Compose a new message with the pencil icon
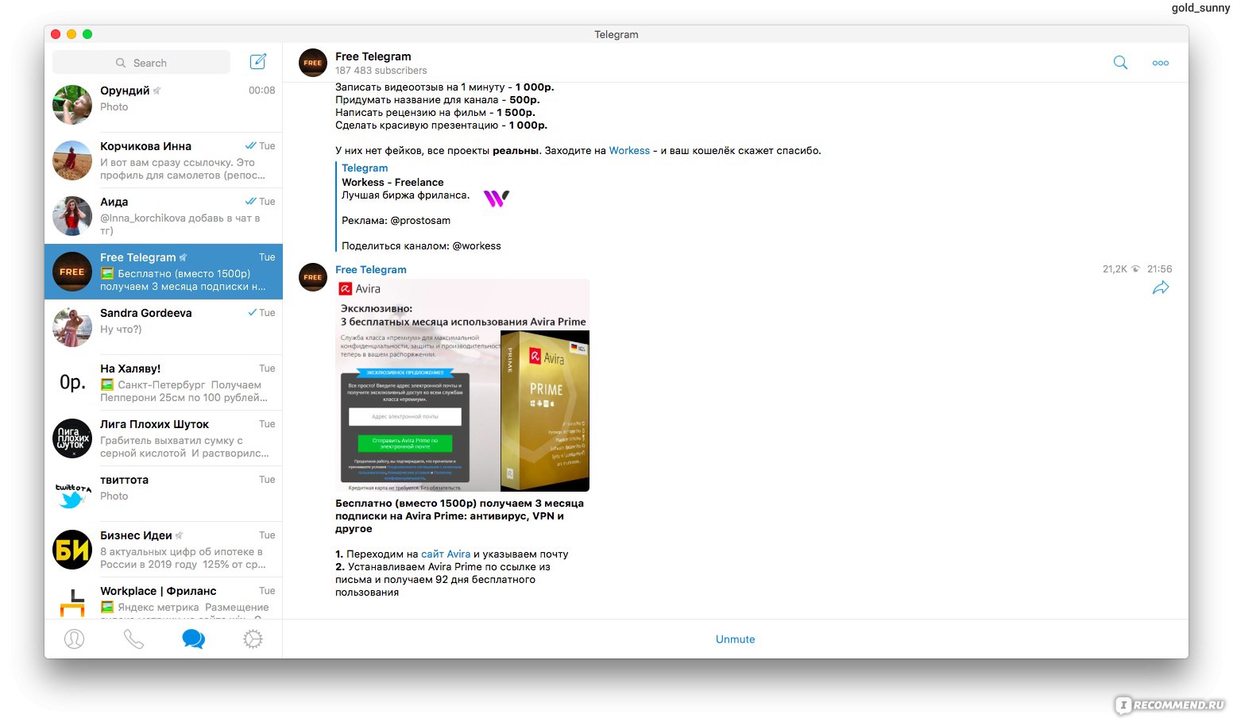The height and width of the screenshot is (722, 1233). [258, 62]
